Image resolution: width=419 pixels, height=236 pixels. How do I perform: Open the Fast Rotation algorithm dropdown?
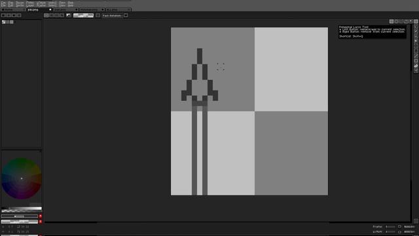112,16
